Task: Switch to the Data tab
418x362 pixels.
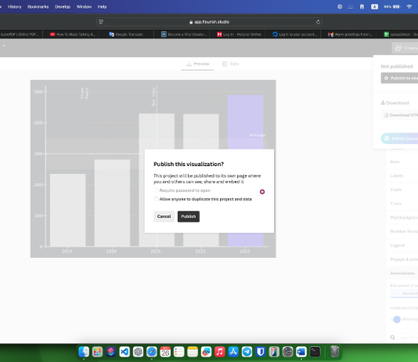Action: [231, 63]
